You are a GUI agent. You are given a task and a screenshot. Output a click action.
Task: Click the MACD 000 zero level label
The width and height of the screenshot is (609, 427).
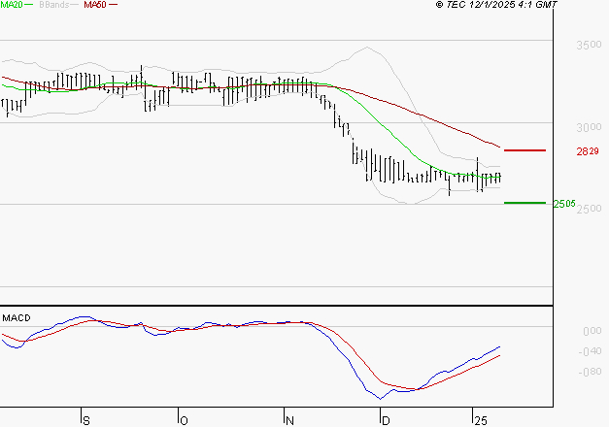(592, 332)
